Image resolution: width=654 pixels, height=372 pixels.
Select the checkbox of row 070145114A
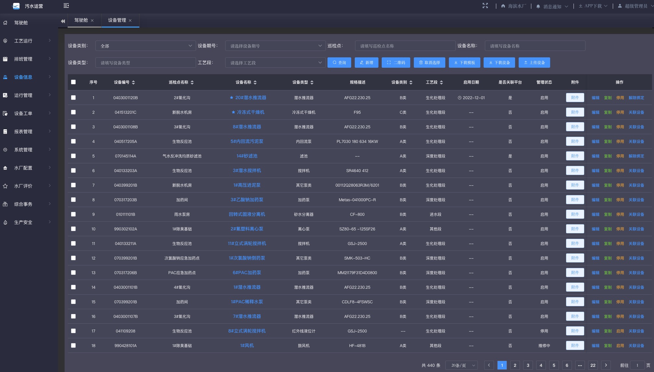coord(73,156)
